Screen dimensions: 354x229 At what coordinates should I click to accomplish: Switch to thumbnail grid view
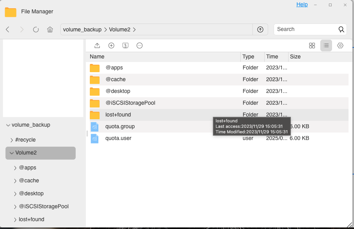click(x=312, y=45)
